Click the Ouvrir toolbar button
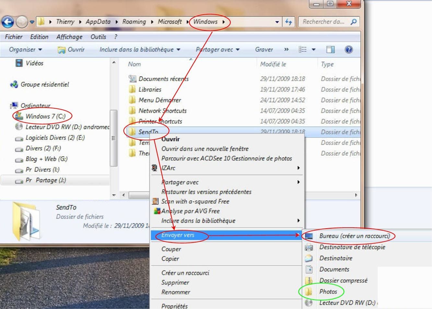 point(71,49)
